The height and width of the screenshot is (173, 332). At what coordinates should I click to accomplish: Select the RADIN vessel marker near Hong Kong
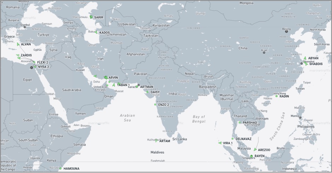click(277, 96)
